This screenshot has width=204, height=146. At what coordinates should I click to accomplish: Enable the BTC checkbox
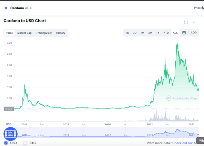coord(25,143)
